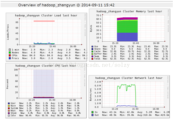Click the Idle Max value 96.4%

76,116
